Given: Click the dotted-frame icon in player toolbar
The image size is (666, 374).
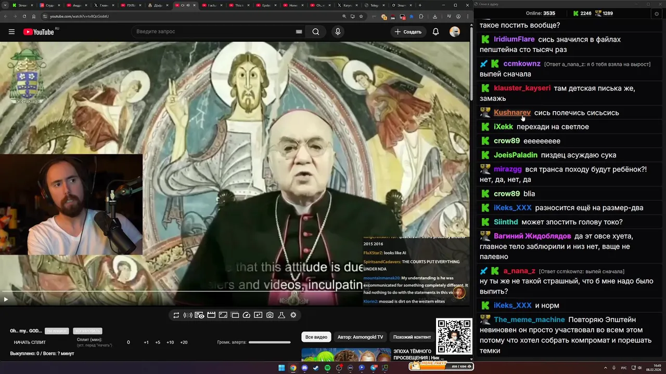Looking at the screenshot, I should [x=235, y=315].
